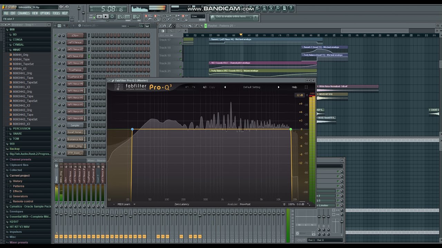Open the CHANNELS menu

point(24,13)
